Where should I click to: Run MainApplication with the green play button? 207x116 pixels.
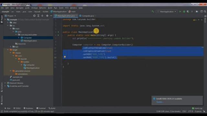(180, 12)
